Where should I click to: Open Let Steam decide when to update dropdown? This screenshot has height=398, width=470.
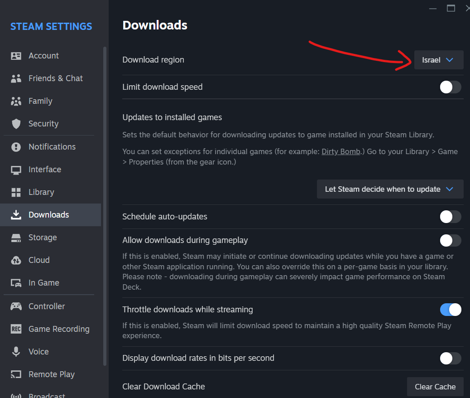coord(390,189)
